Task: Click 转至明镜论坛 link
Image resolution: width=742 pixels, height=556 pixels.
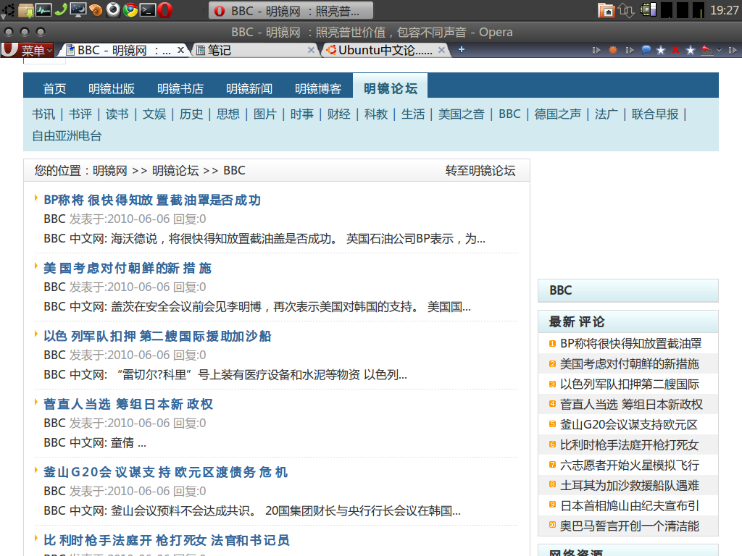Action: tap(480, 171)
